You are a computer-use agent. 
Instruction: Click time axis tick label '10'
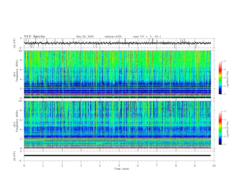coord(214,166)
